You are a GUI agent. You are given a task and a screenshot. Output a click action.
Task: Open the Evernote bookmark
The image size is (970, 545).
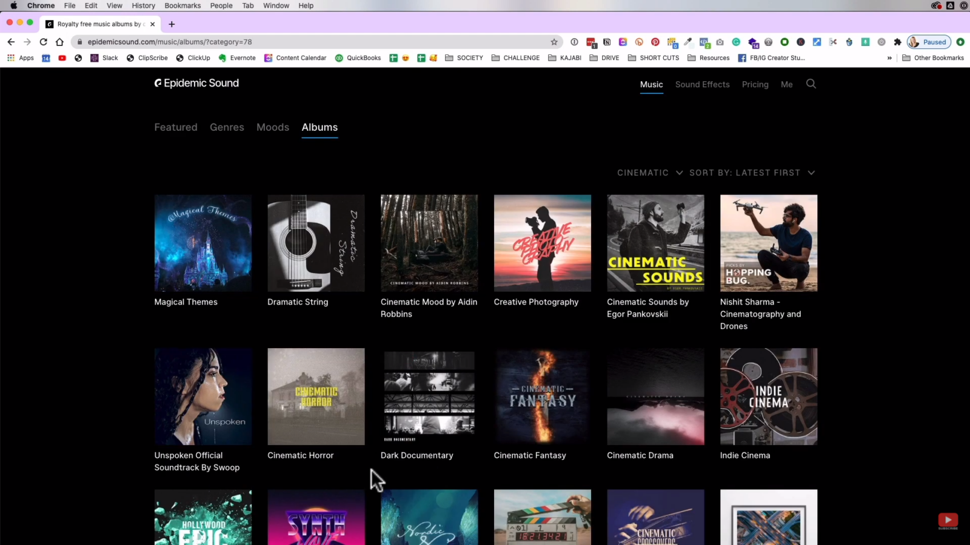(238, 58)
